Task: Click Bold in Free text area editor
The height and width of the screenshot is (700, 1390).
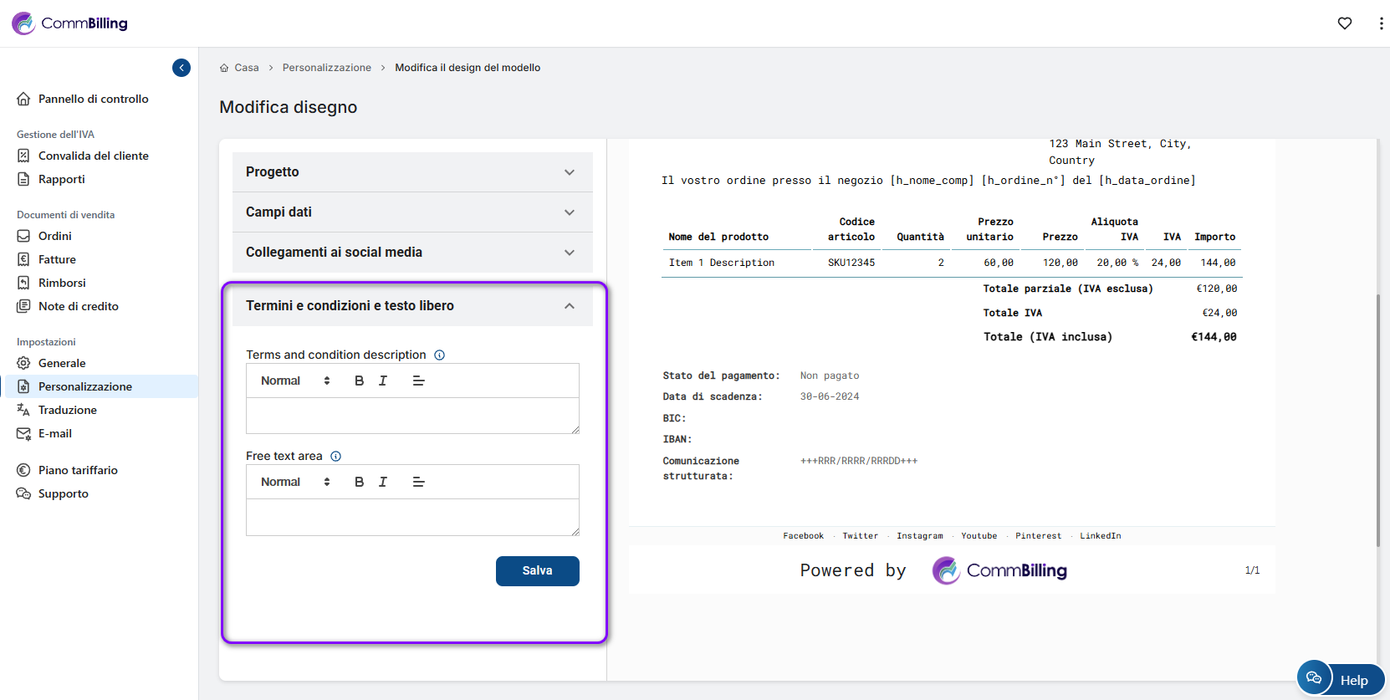Action: point(359,482)
